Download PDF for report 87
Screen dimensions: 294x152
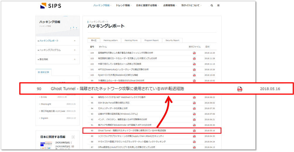tap(194, 147)
